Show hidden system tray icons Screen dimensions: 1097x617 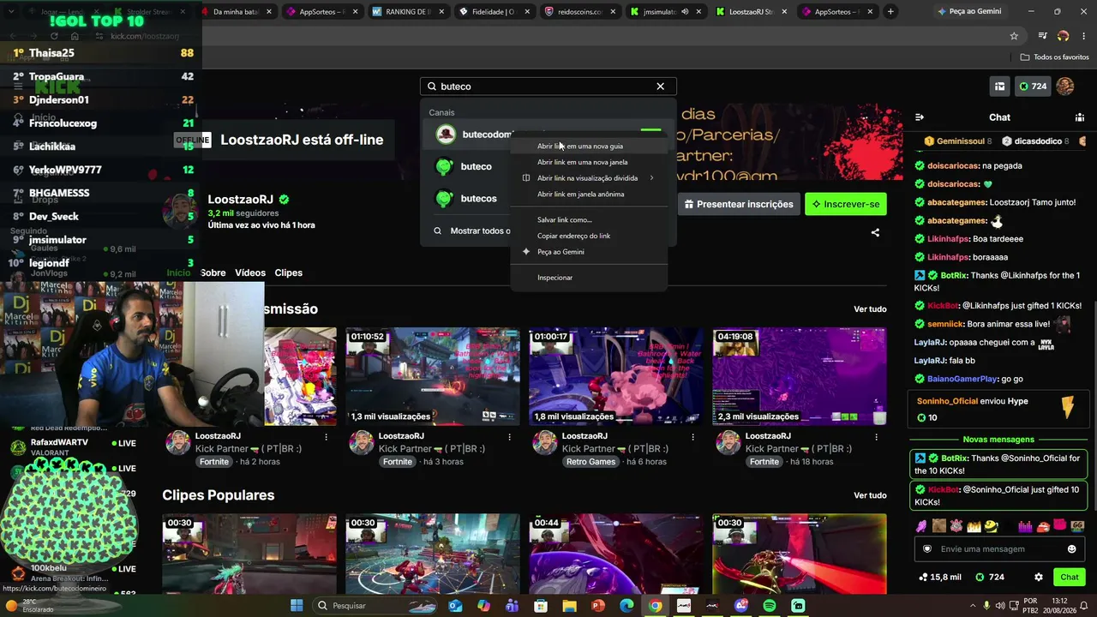coord(971,606)
